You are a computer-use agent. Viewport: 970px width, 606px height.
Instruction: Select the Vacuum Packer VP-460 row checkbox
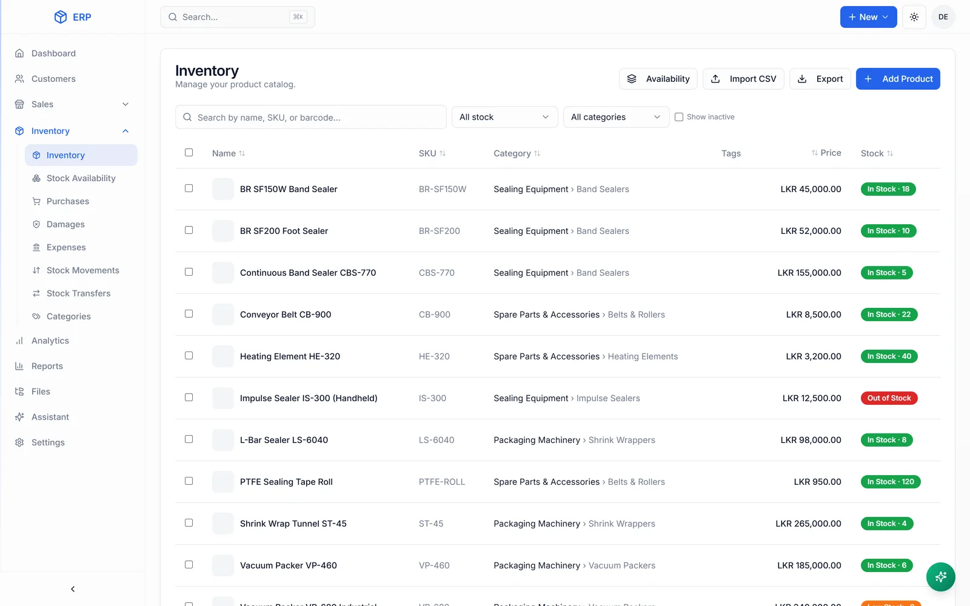pyautogui.click(x=189, y=565)
